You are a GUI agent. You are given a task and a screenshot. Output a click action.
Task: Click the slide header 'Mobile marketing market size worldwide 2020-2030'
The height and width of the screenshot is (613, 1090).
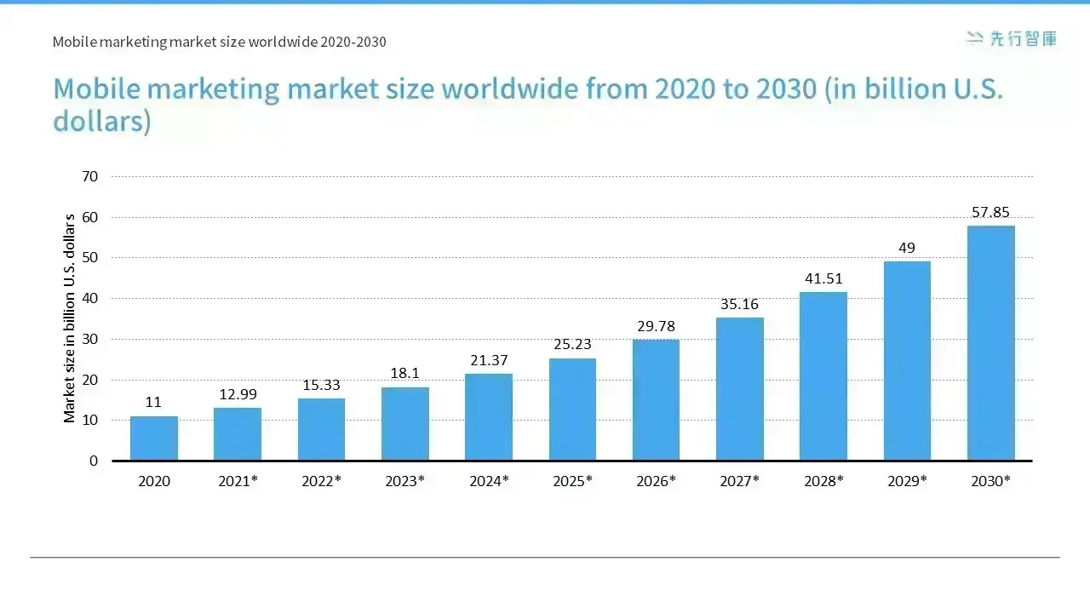(219, 42)
